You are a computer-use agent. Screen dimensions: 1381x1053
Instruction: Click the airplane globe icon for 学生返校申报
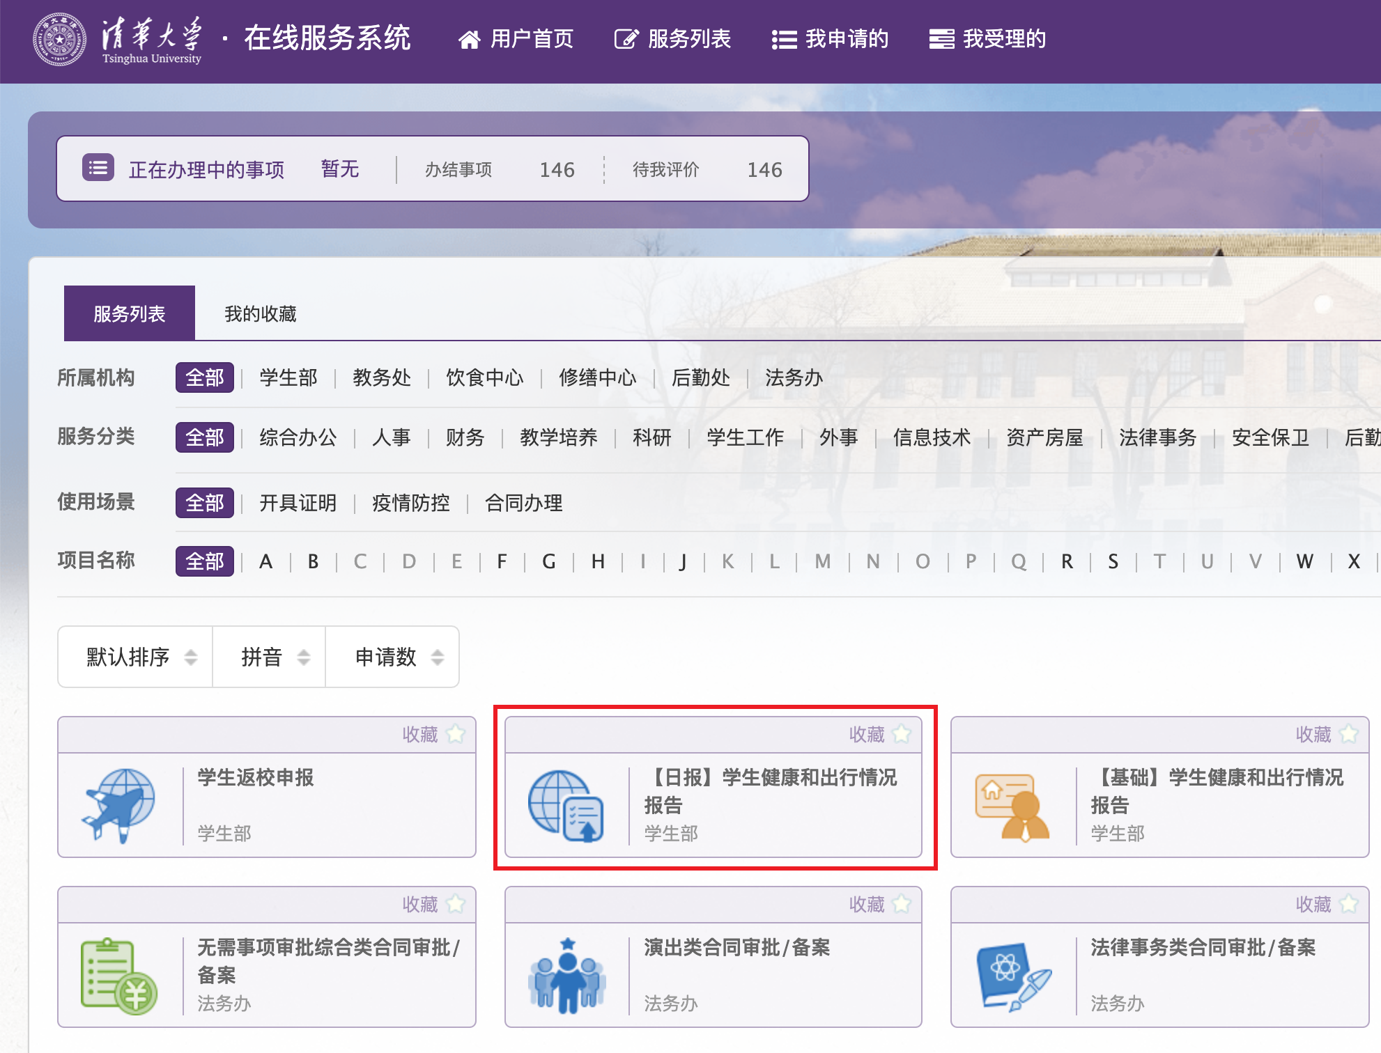click(x=119, y=805)
